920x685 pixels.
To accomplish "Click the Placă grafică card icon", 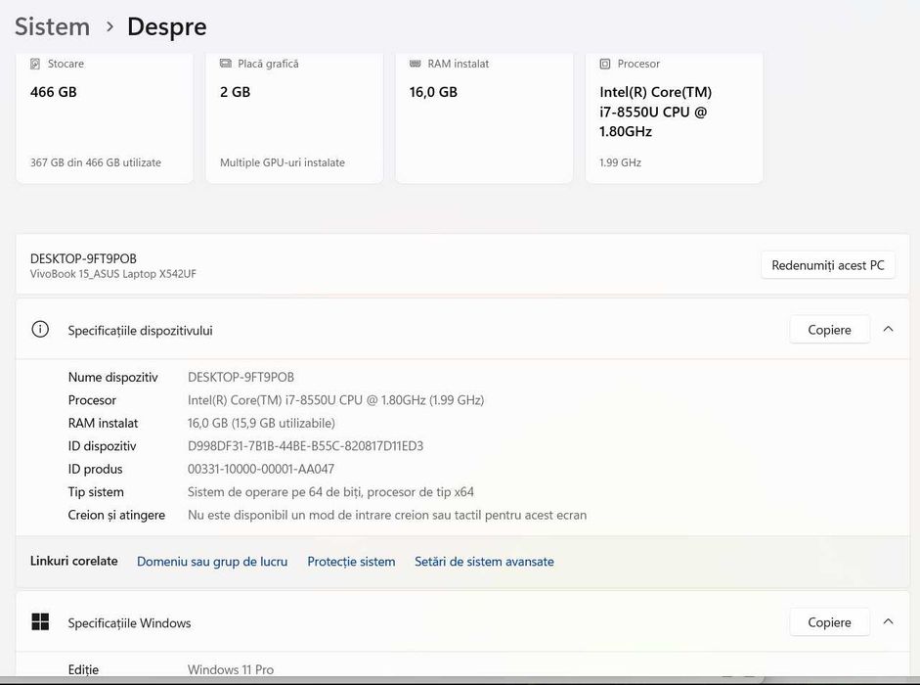I will coord(226,64).
